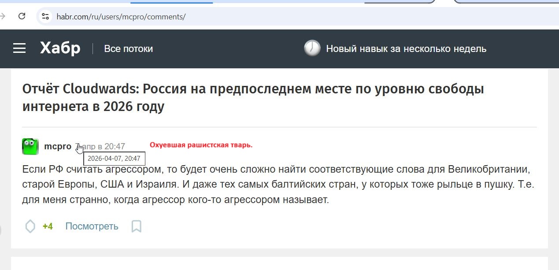Open the Отчёт Cloudwards article title
559x270 pixels.
tap(253, 97)
